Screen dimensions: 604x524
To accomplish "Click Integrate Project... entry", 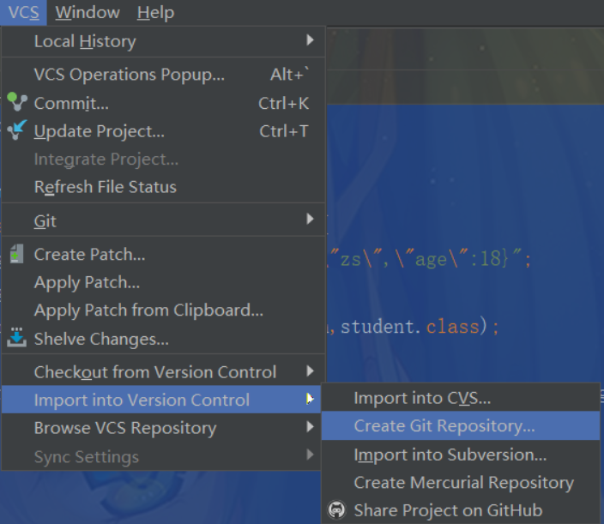I will point(163,159).
